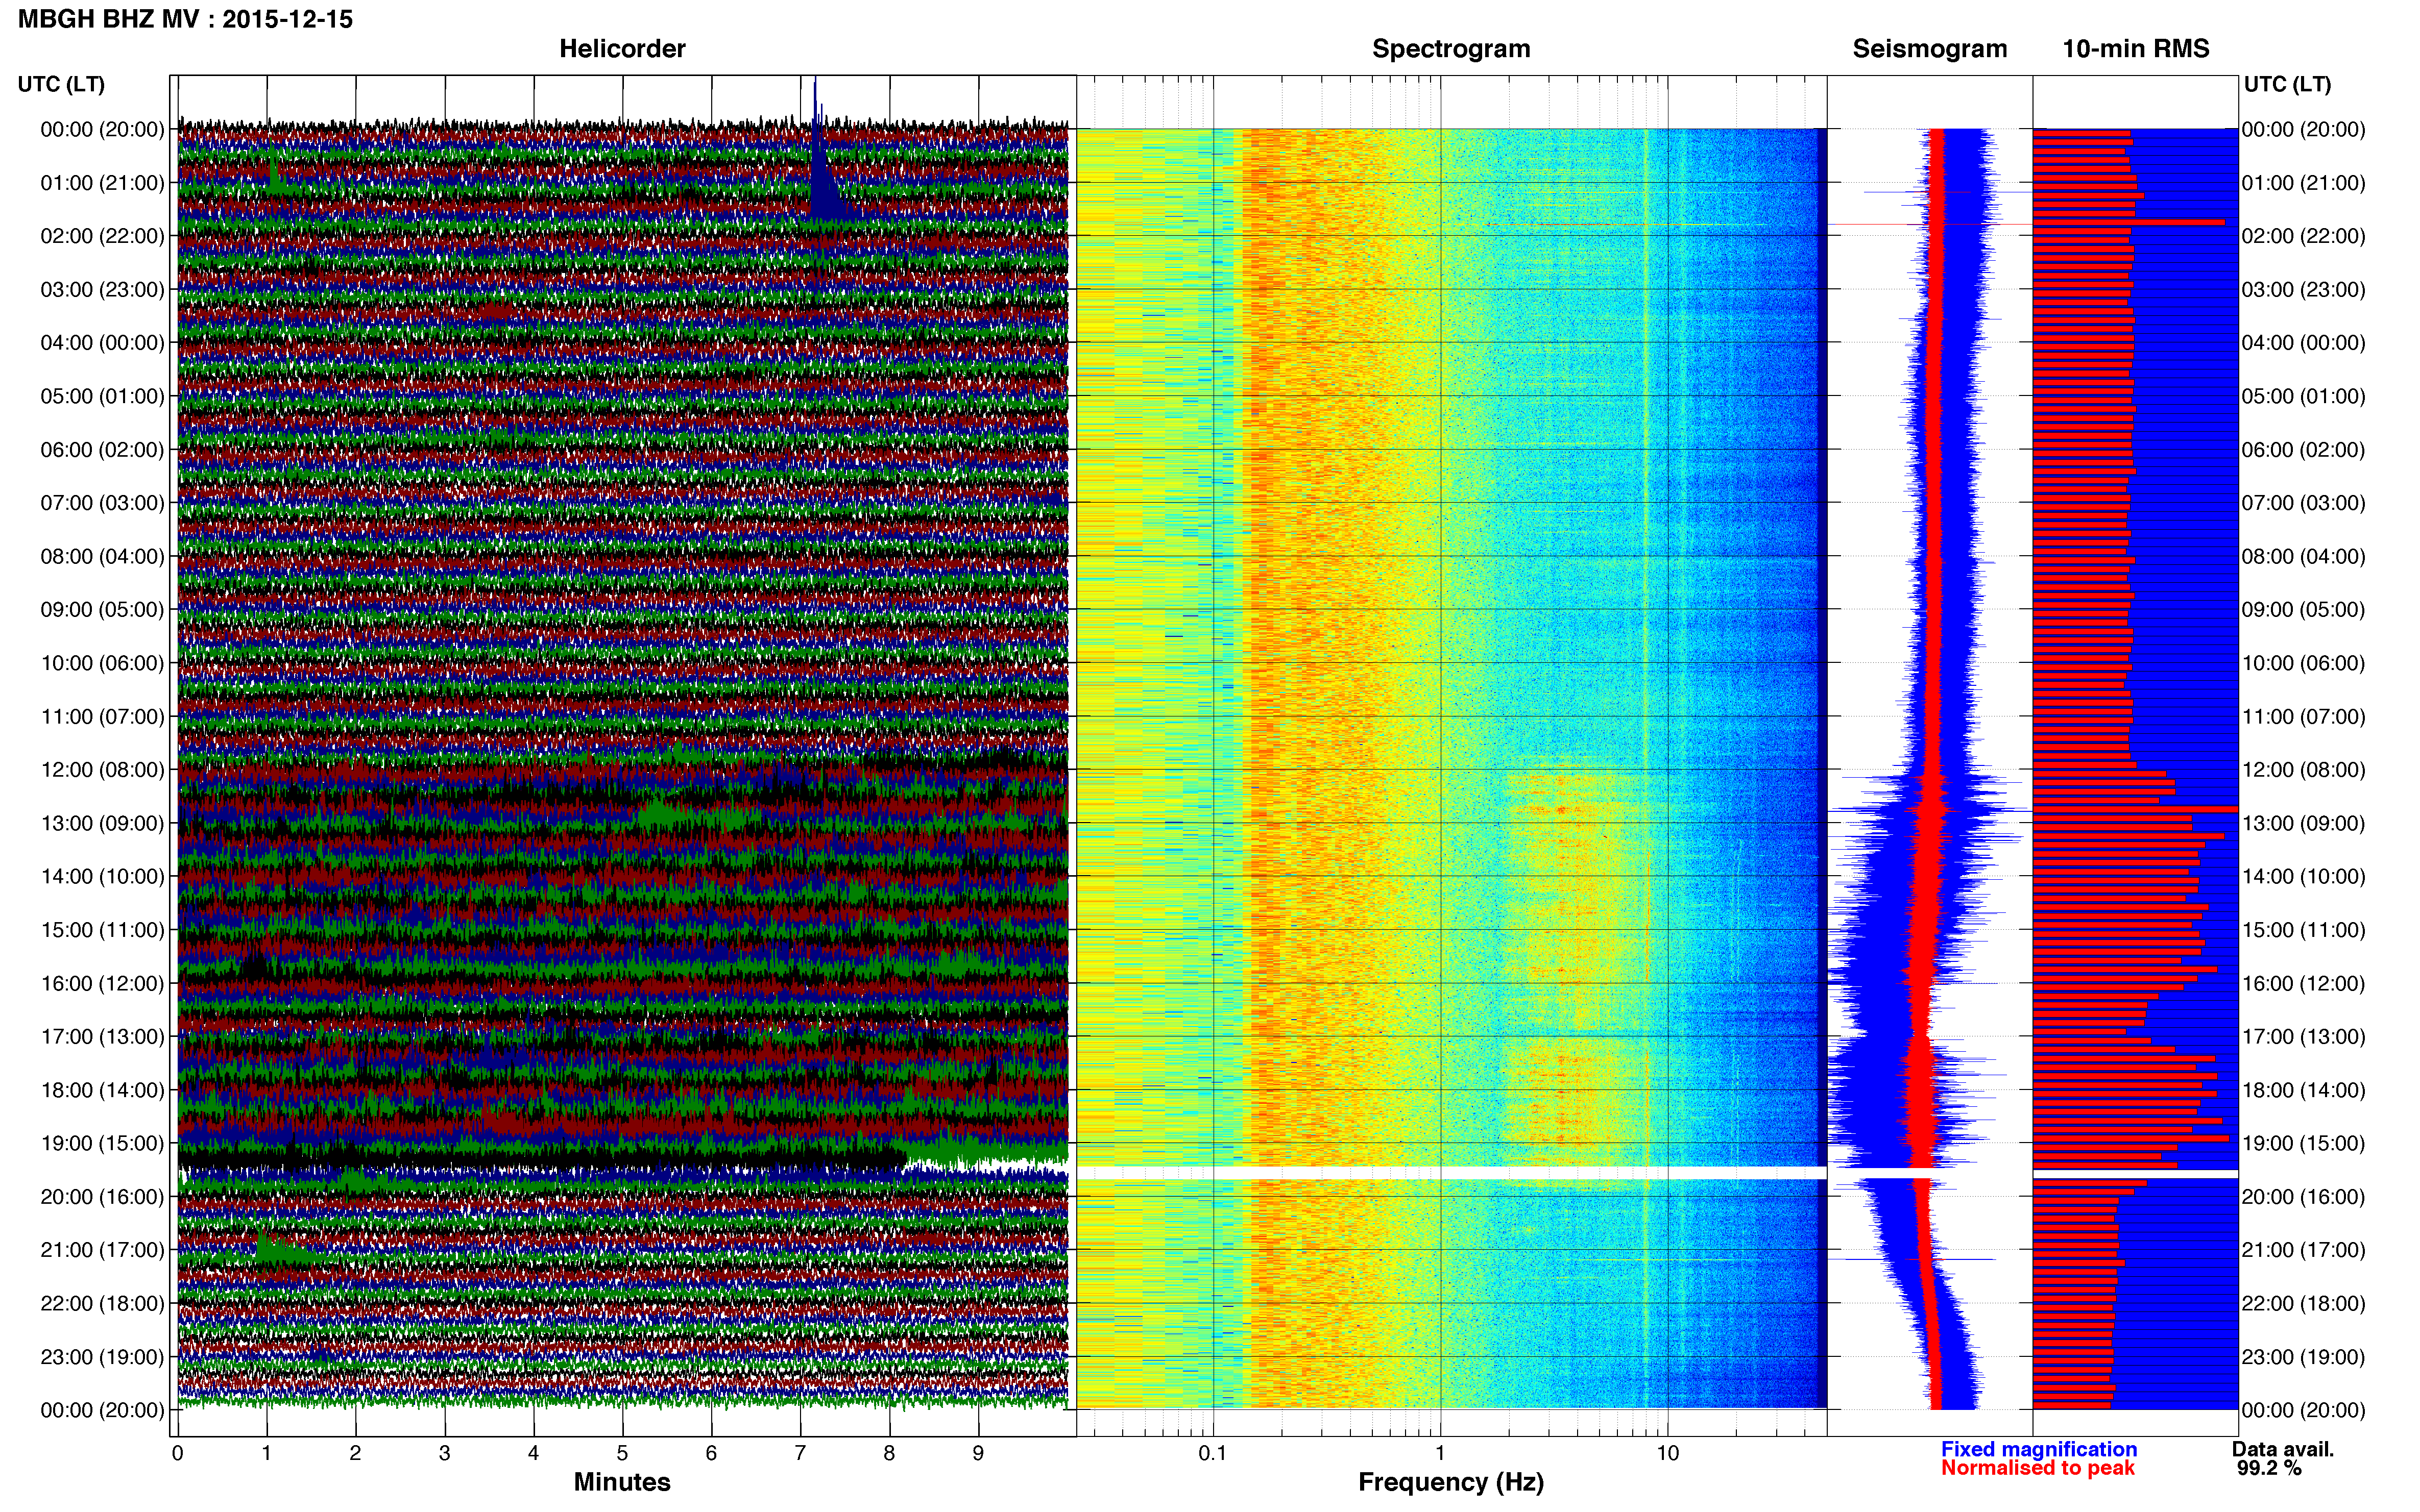Click the plot title MBGH BHZ MV : 2015-12-15
This screenshot has width=2420, height=1512.
(185, 19)
